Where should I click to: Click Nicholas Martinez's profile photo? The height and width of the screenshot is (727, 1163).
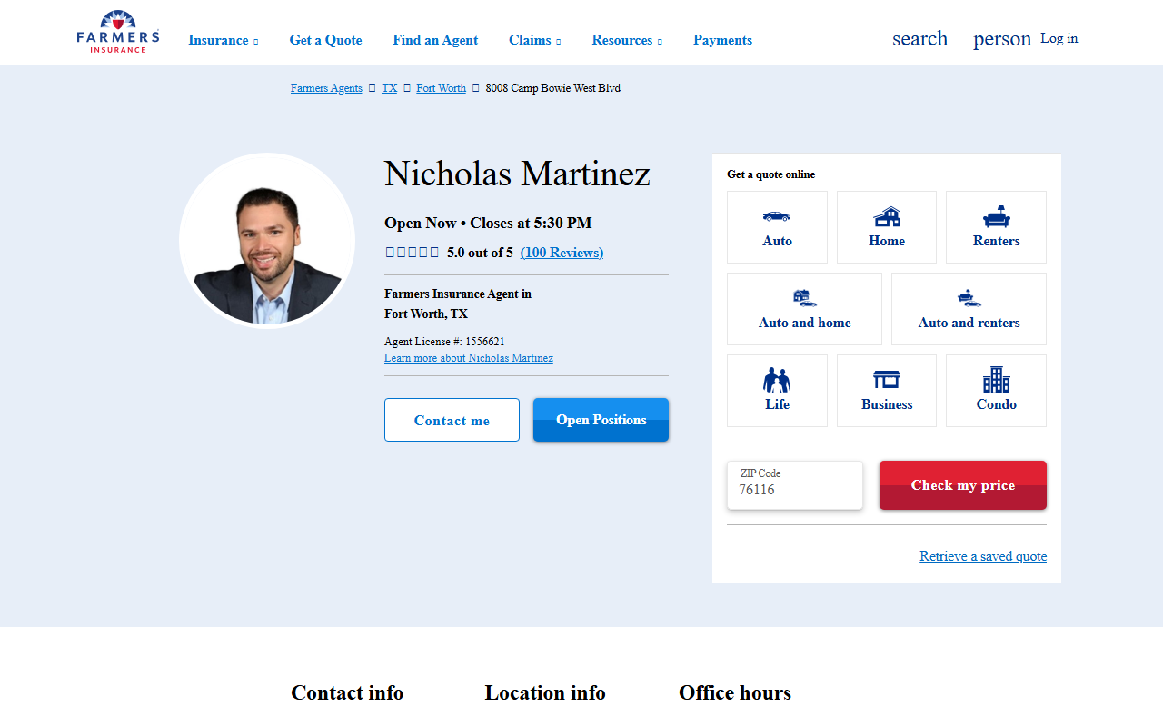[x=267, y=241]
